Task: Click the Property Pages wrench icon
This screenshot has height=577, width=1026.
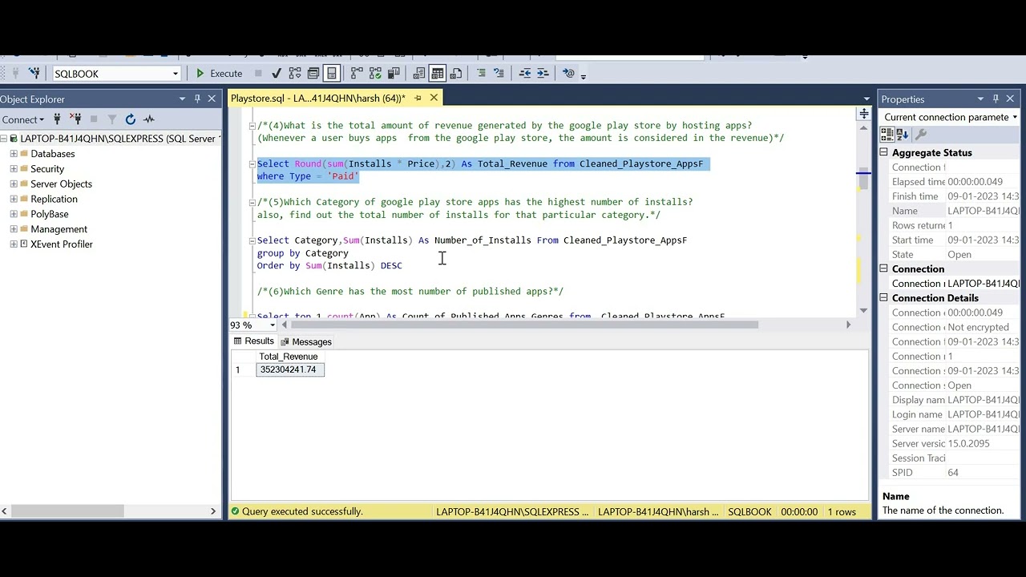Action: (921, 135)
